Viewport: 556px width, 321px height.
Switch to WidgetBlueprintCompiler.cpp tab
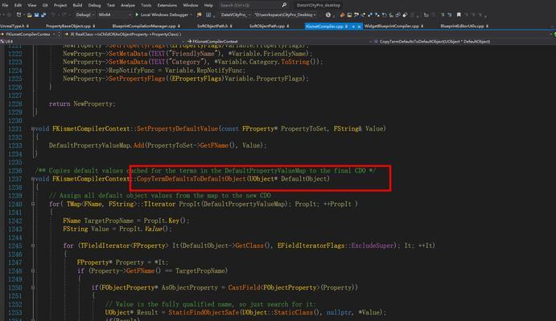(393, 26)
